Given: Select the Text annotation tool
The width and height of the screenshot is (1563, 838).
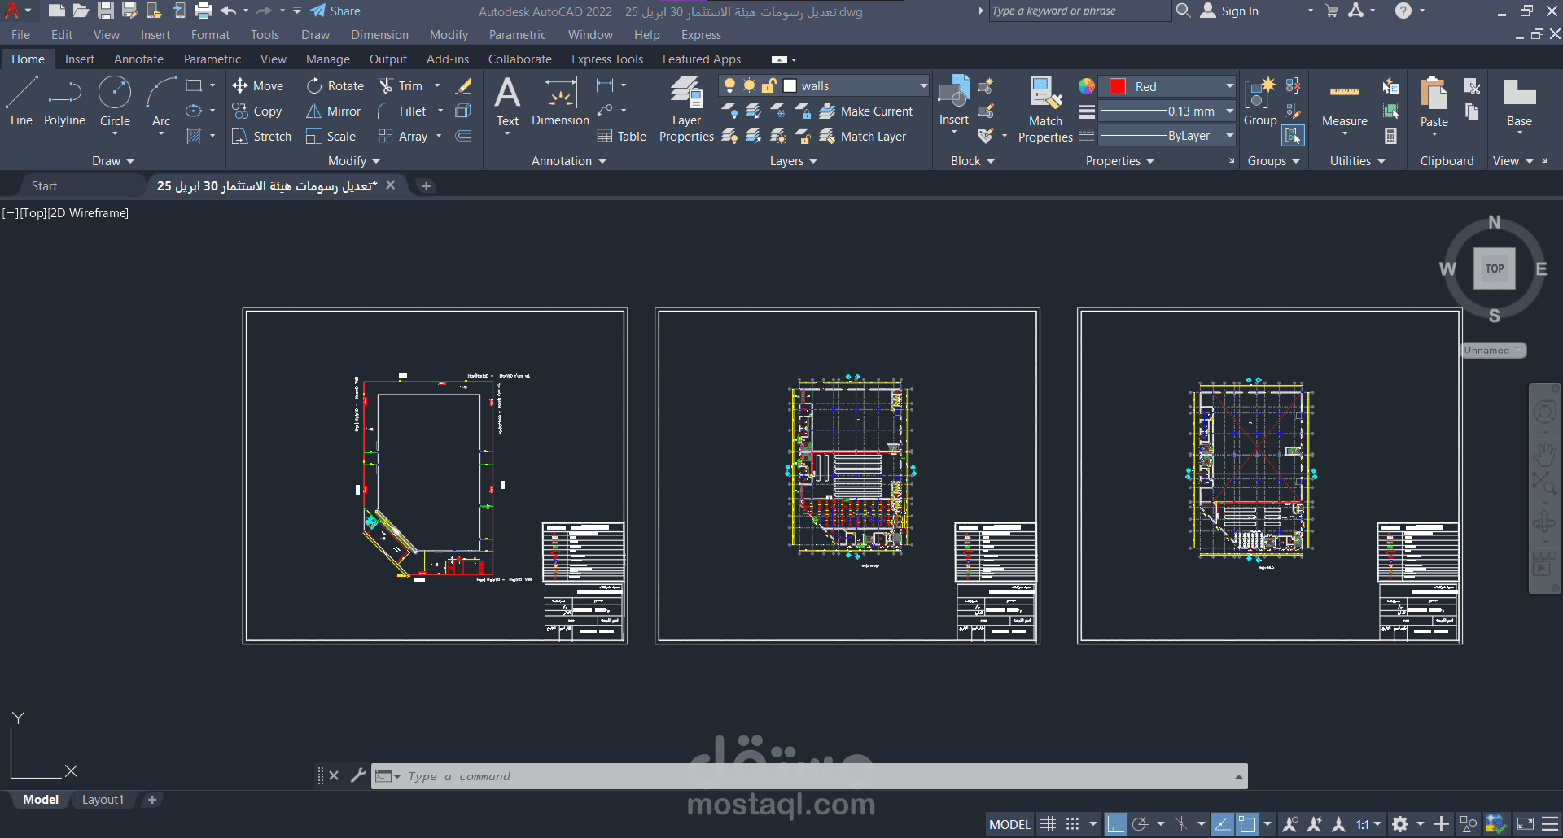Looking at the screenshot, I should [x=507, y=102].
